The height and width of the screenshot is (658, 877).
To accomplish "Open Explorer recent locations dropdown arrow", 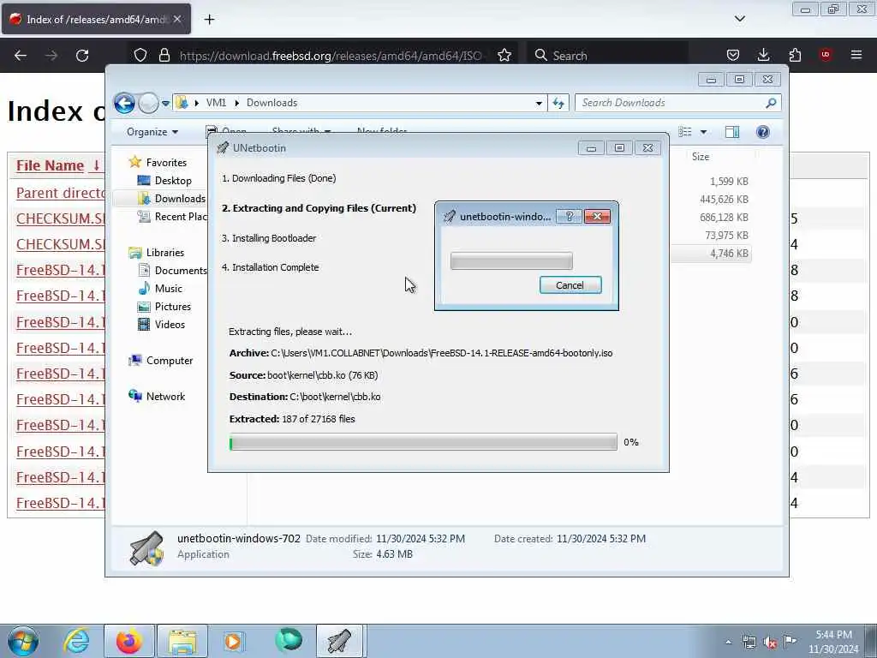I will click(165, 103).
